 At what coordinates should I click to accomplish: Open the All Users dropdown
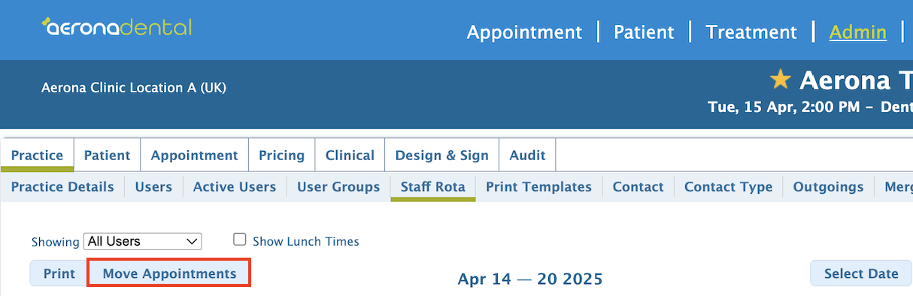point(142,241)
